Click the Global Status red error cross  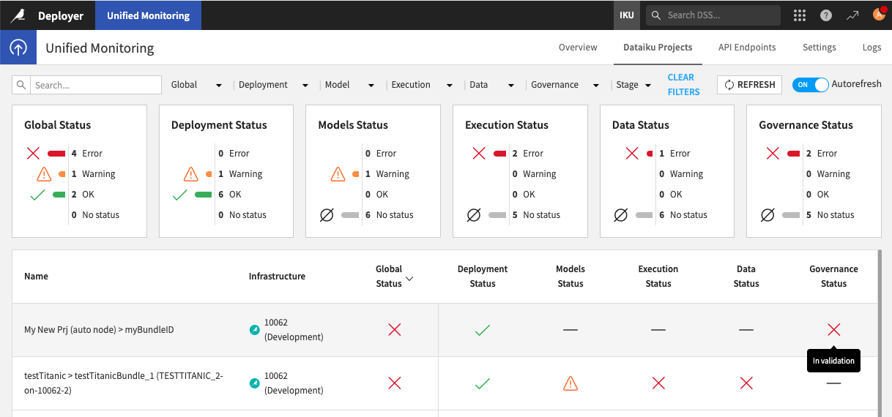click(x=33, y=154)
